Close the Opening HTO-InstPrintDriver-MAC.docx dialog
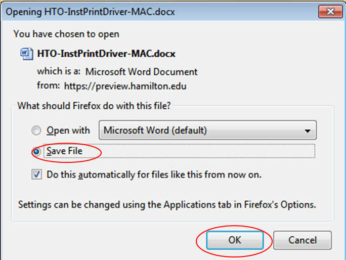Image resolution: width=346 pixels, height=260 pixels. pos(330,11)
